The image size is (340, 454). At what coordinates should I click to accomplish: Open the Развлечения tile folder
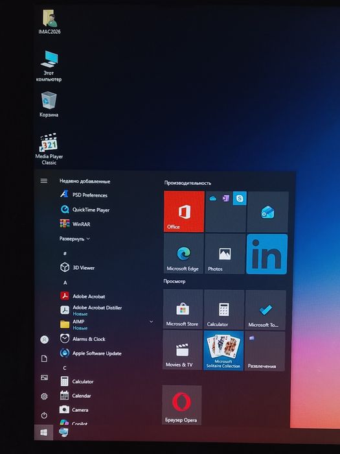[x=265, y=352]
